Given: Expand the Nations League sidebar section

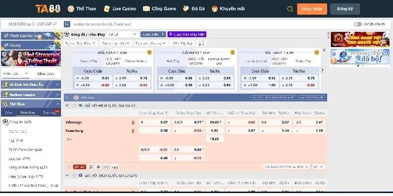Looking at the screenshot, I should [30, 95].
